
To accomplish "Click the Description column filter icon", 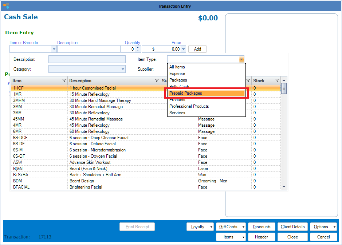I will tap(157, 81).
